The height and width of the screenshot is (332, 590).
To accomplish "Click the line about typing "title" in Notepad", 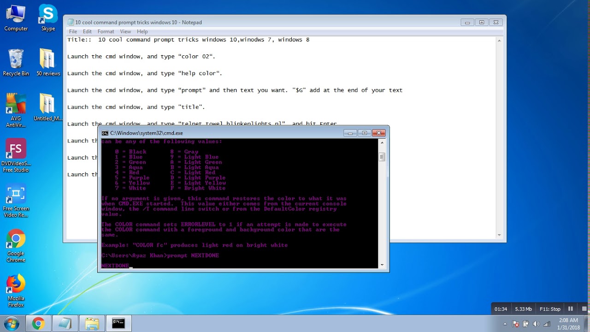I will click(x=136, y=107).
